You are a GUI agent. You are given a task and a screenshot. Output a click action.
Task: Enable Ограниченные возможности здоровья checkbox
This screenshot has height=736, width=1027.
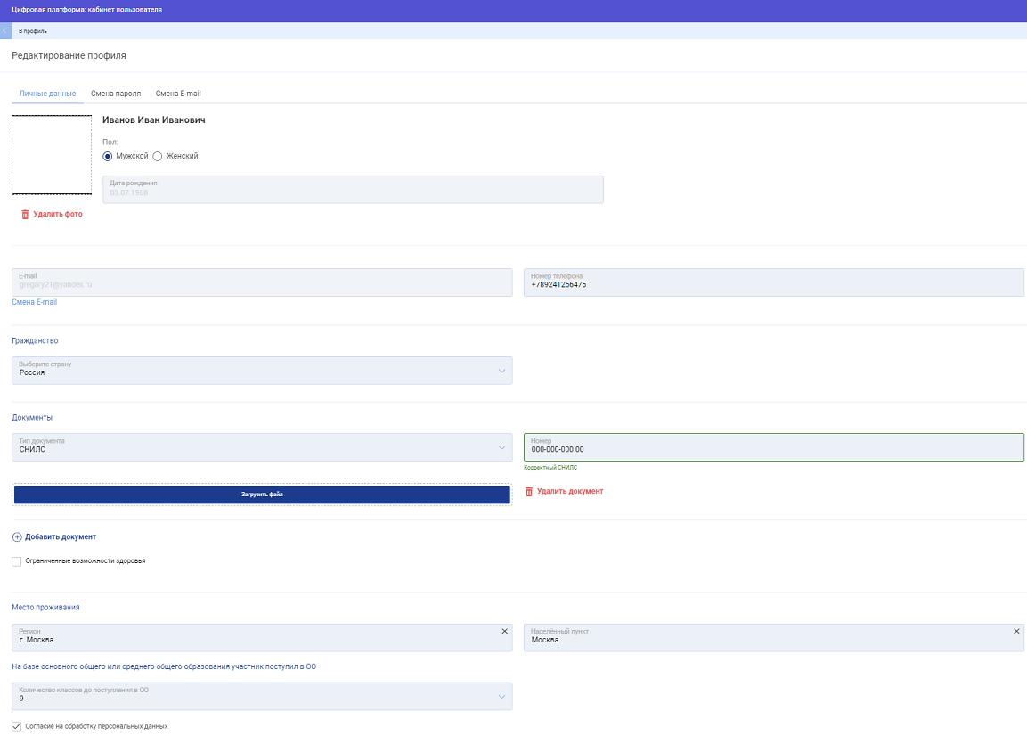17,561
